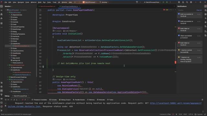207x116 pixels.
Task: Click the Build hammer icon in toolbar
Action: 137,2
